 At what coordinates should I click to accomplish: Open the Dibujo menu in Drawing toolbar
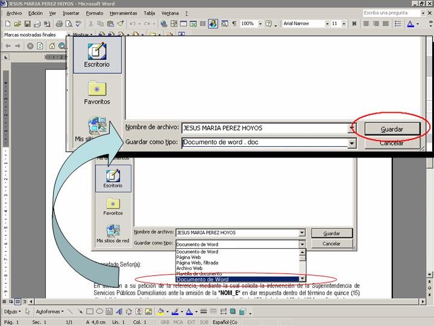pos(13,312)
